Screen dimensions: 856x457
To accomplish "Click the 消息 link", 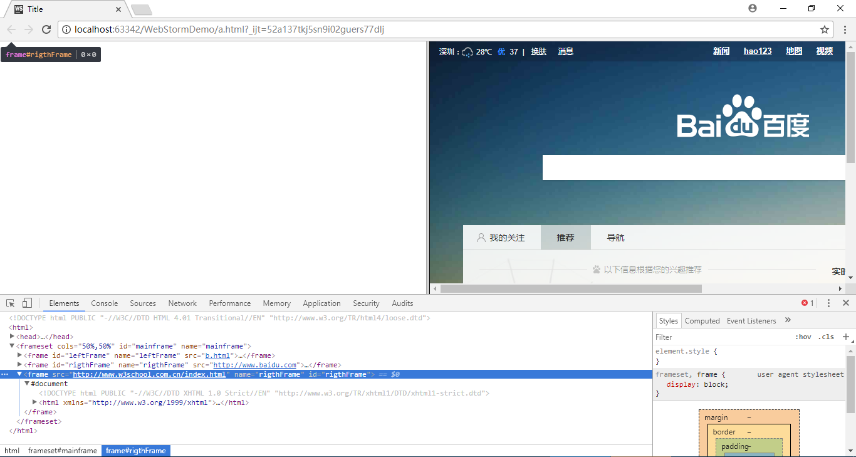I will [566, 52].
